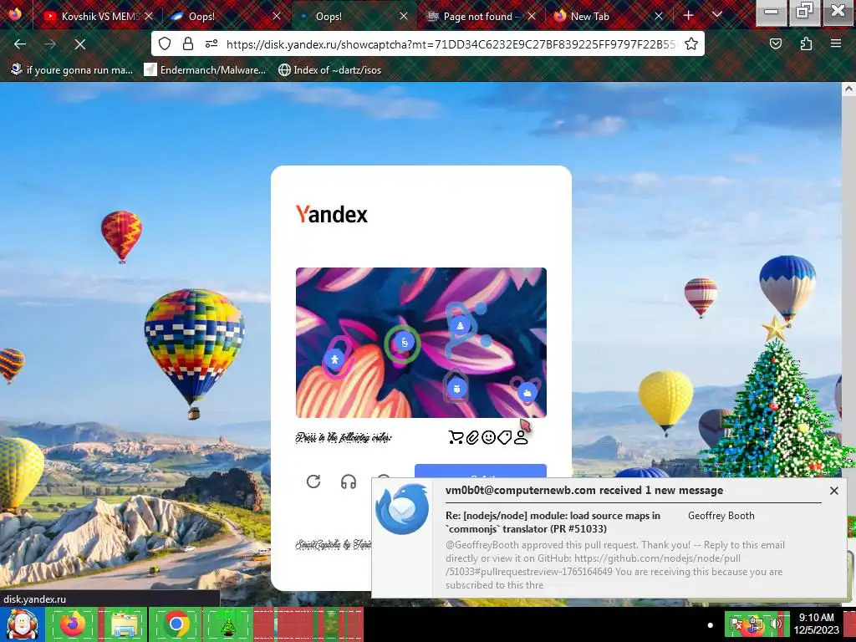Open Firefox from the taskbar

(x=72, y=624)
